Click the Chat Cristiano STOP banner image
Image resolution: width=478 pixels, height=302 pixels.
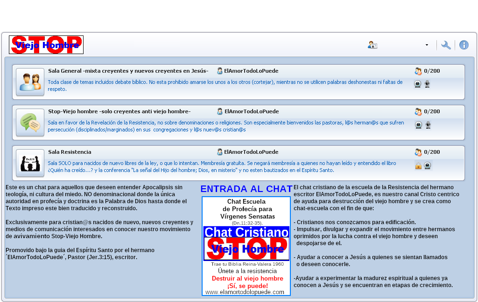[x=246, y=243]
